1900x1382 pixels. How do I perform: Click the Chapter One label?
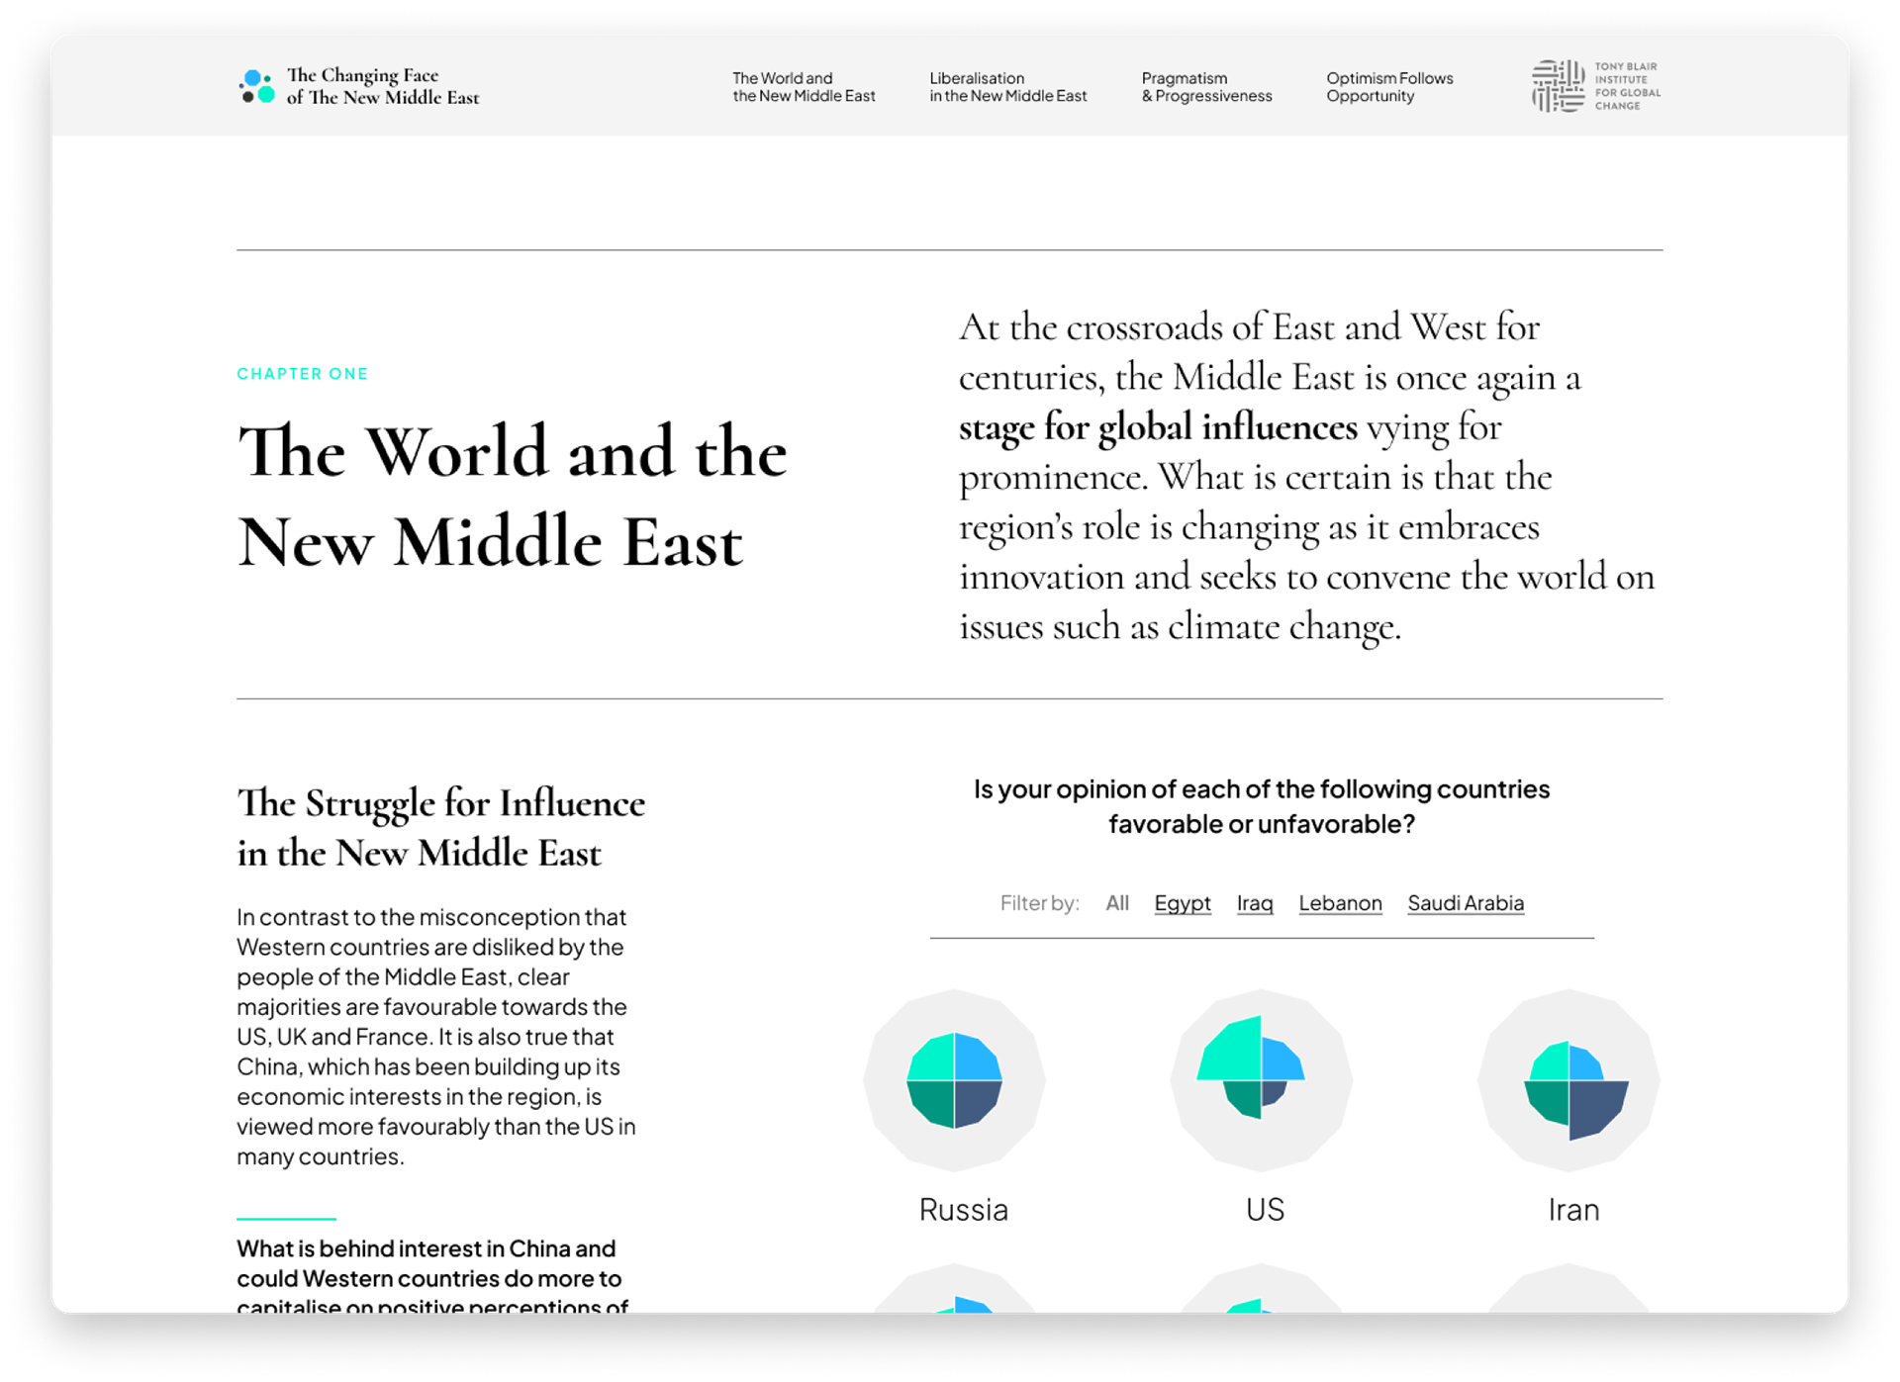tap(303, 374)
